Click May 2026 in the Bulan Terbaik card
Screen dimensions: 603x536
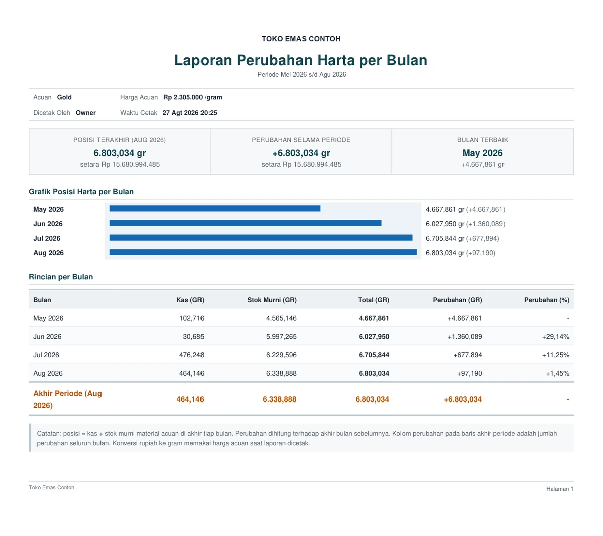[x=482, y=153]
